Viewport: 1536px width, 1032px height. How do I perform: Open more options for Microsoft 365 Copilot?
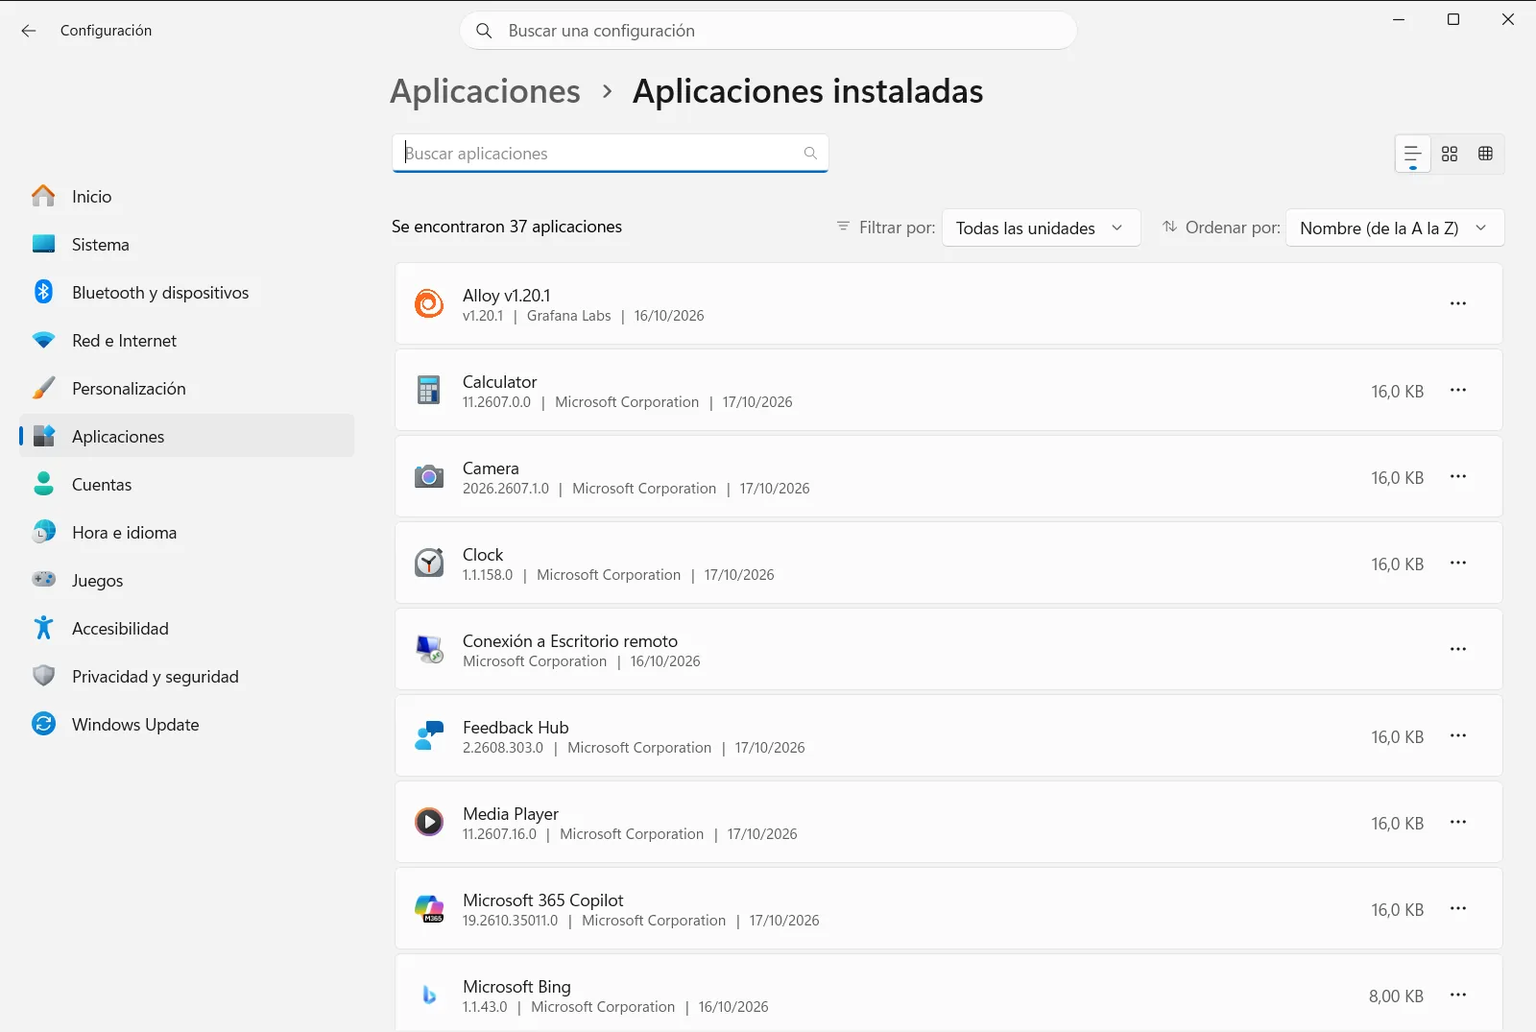[x=1458, y=908]
